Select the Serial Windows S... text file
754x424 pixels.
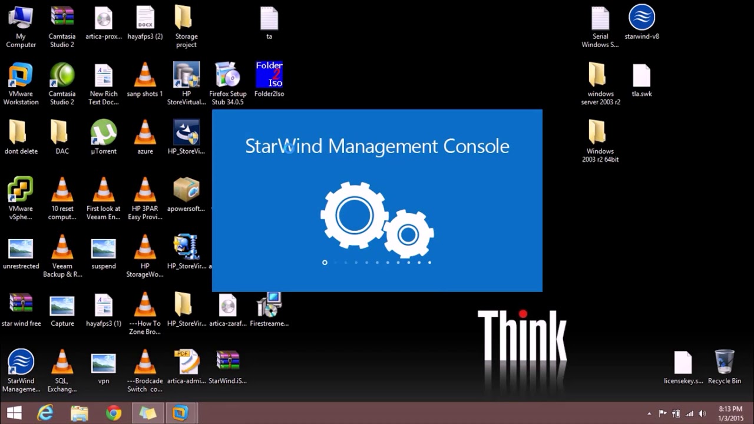pos(600,27)
